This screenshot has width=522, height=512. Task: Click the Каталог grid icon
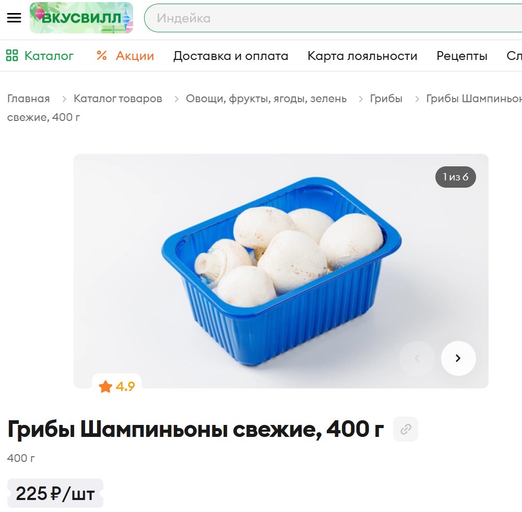coord(12,55)
